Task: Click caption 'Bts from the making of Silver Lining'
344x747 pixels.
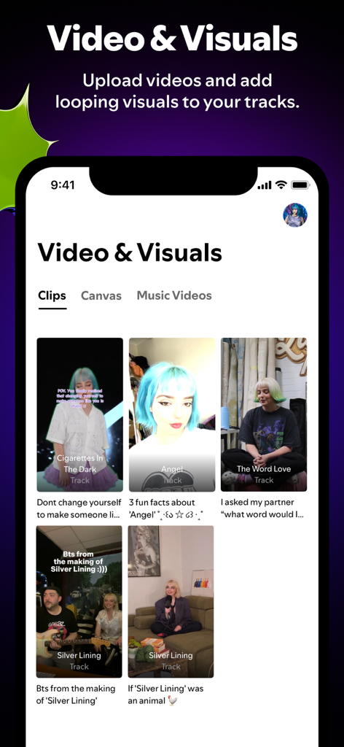Action: pyautogui.click(x=76, y=694)
